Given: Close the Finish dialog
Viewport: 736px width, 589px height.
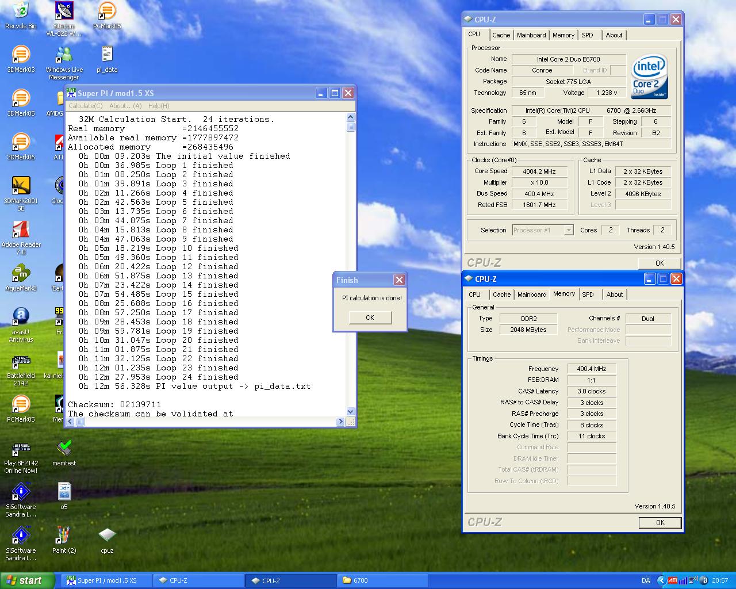Looking at the screenshot, I should click(399, 280).
